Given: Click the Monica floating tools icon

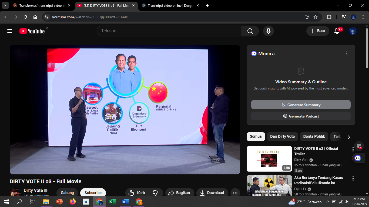Looking at the screenshot, I should coord(359,146).
